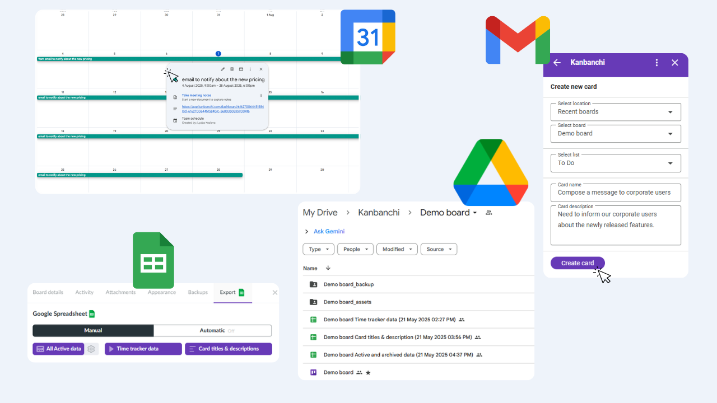Screen dimensions: 717x403
Task: Open the Type filter chip
Action: [x=318, y=249]
